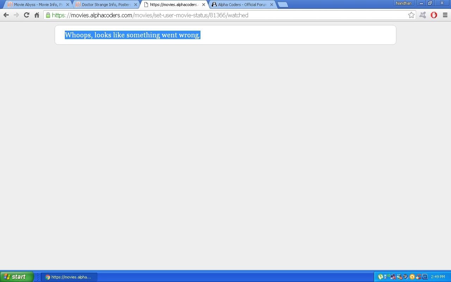Switch to the Doctor Strange Info tab
Image resolution: width=451 pixels, height=282 pixels.
point(106,5)
